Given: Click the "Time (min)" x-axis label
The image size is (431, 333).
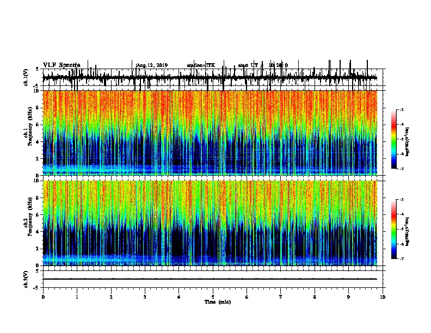Looking at the screenshot, I should click(218, 302).
